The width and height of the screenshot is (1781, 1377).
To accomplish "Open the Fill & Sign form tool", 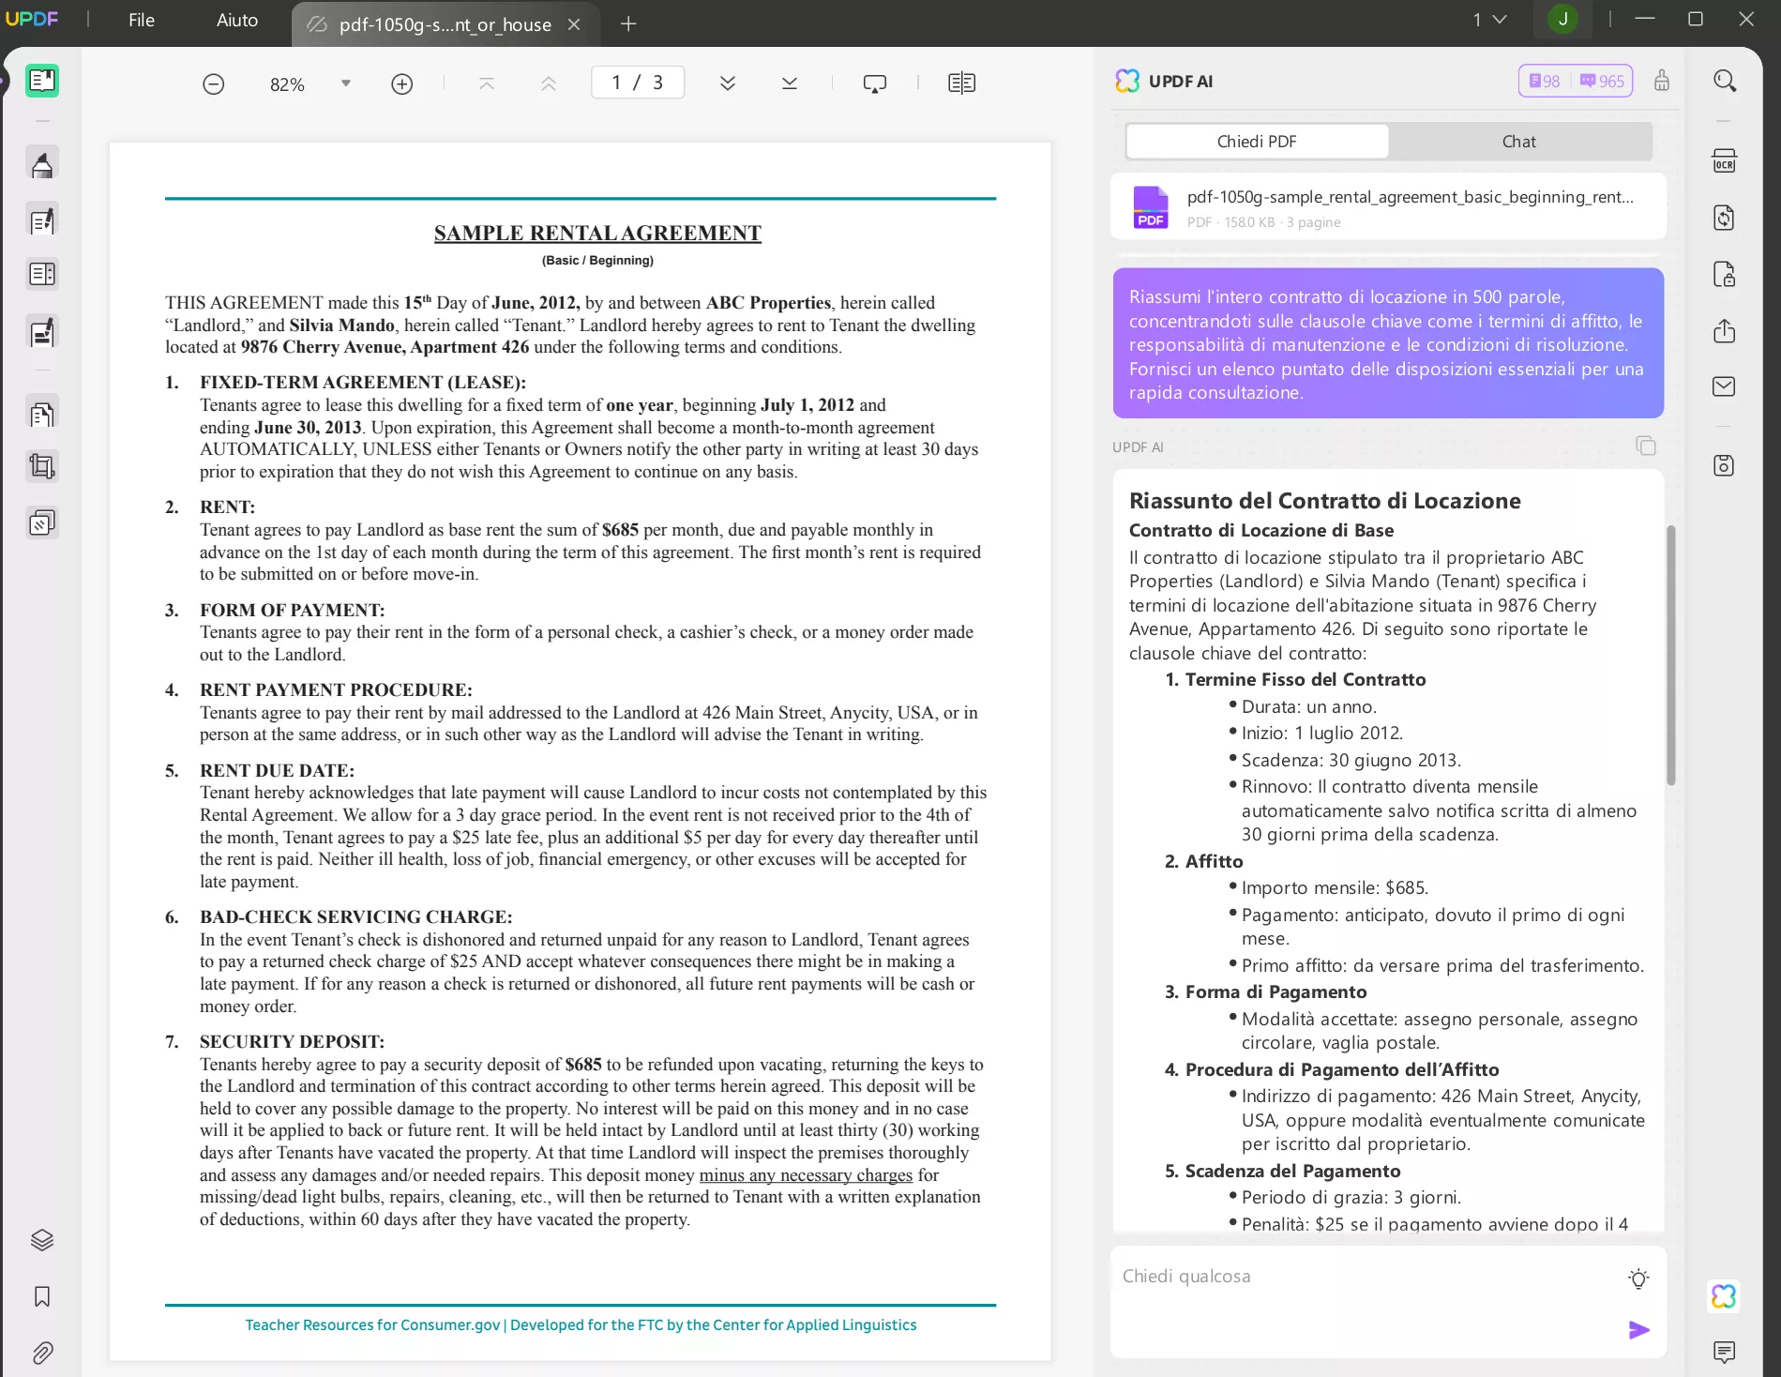I will pos(42,332).
